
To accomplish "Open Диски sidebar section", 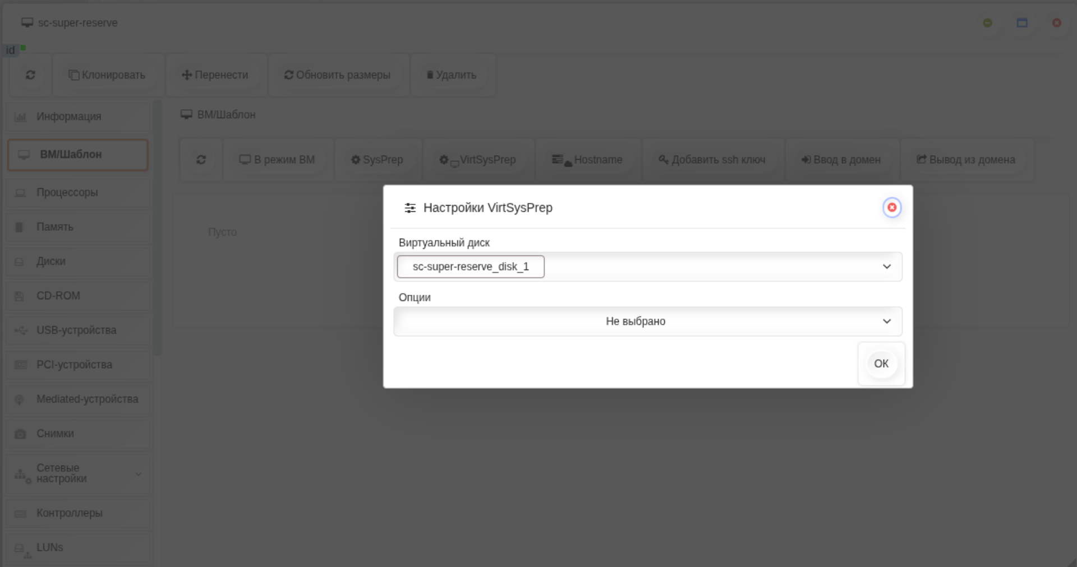I will point(78,262).
